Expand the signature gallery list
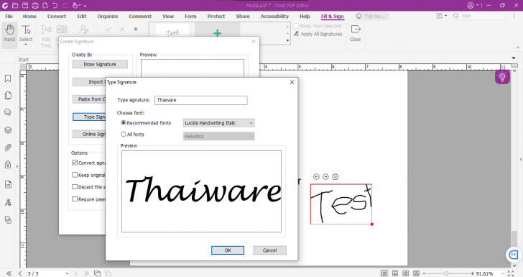 (288, 40)
